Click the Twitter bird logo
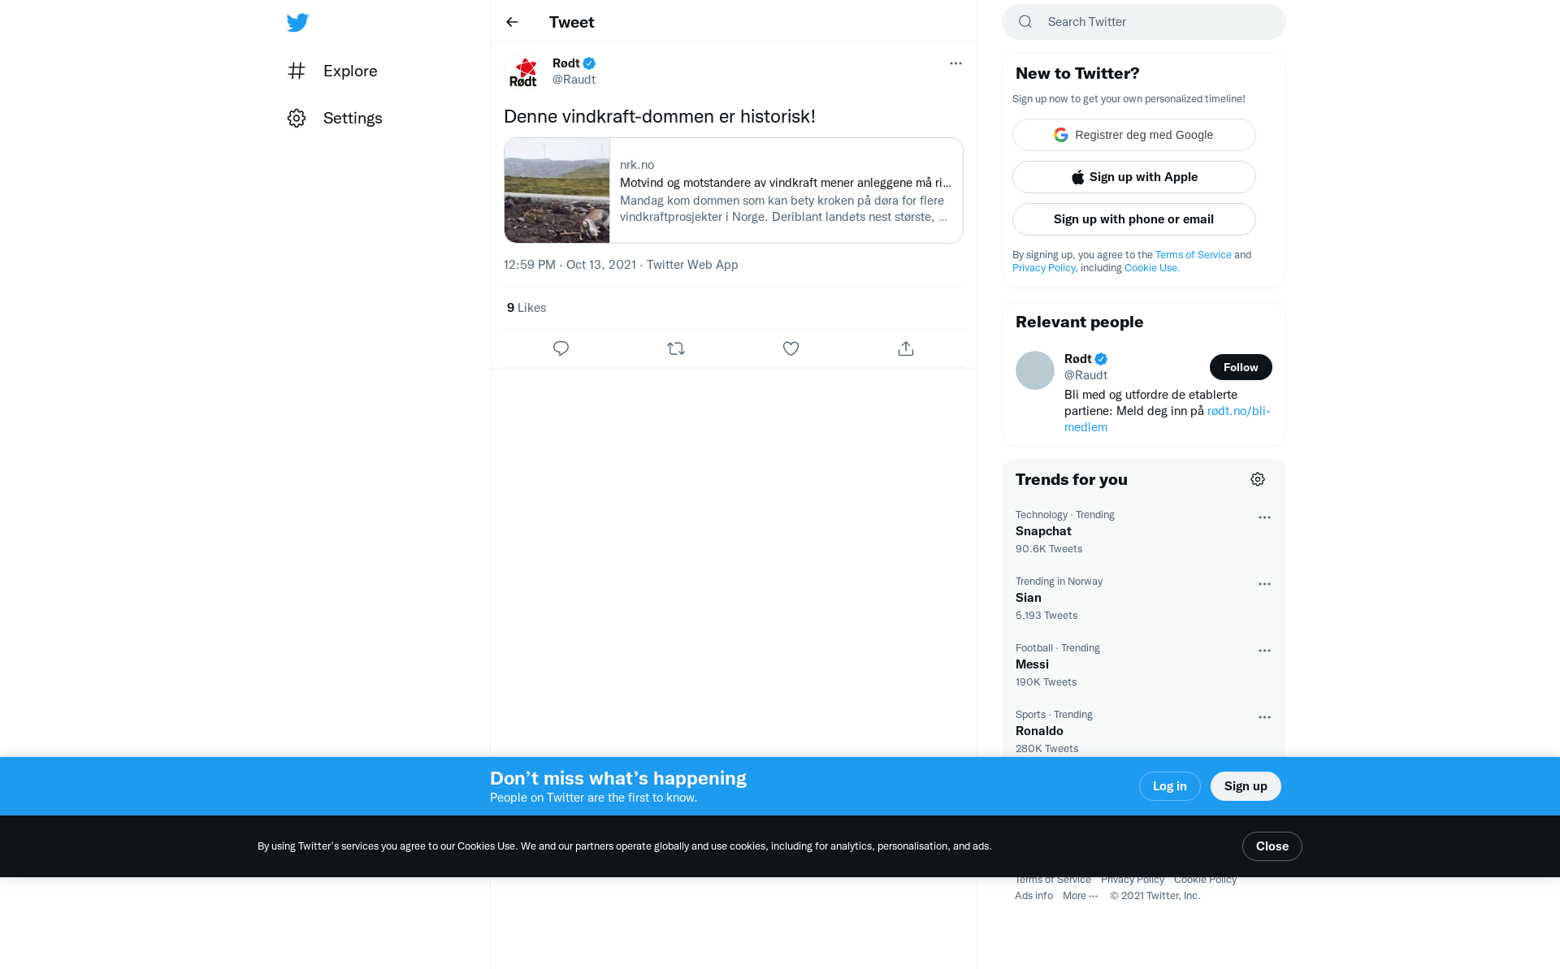 [297, 22]
